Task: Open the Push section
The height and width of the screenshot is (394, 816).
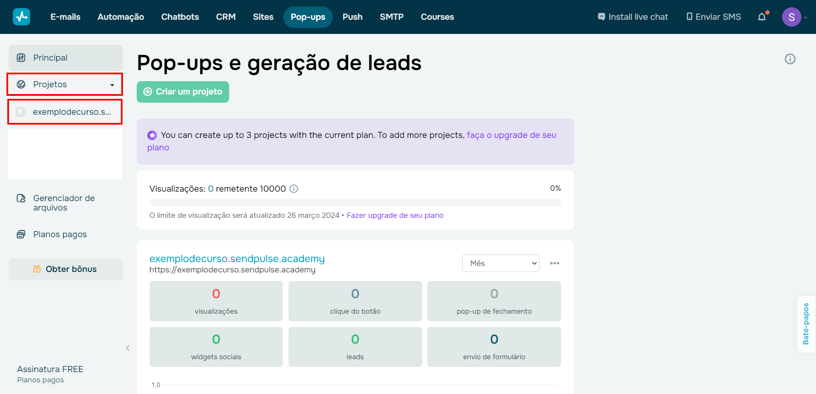Action: 353,17
